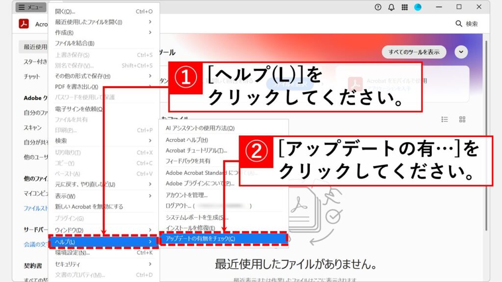Expand the circular chevron next to すべてのツールを表示

click(x=461, y=52)
